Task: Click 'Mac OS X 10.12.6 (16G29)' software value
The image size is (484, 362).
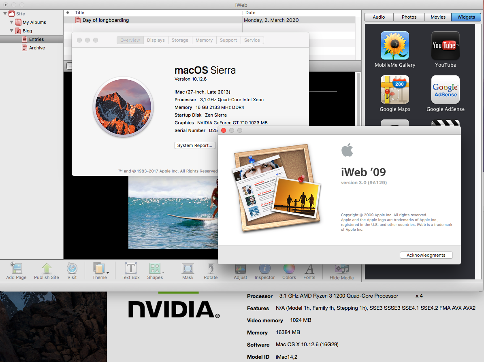Action: coord(307,345)
